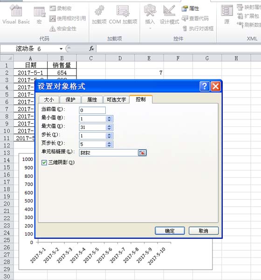Click the 单元格链接 field with $E$2
The height and width of the screenshot is (280, 261).
click(109, 153)
